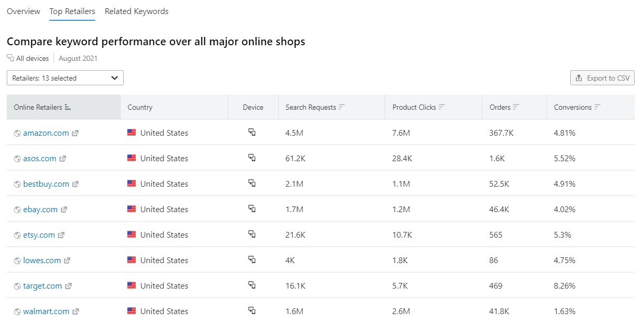Click the device icon in asos.com row
Image resolution: width=642 pixels, height=325 pixels.
pyautogui.click(x=252, y=158)
